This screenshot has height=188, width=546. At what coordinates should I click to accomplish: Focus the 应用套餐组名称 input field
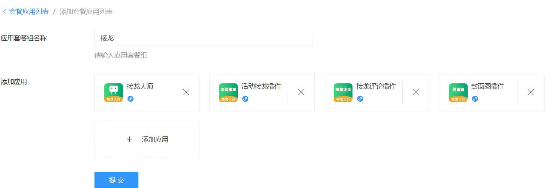(x=203, y=38)
